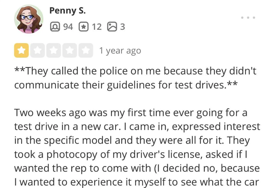Click the reviewer name Penny S.
Viewport: 278px width, 188px height.
click(67, 10)
